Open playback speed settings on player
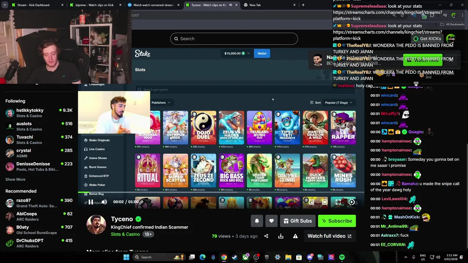Image resolution: width=468 pixels, height=263 pixels. click(351, 202)
